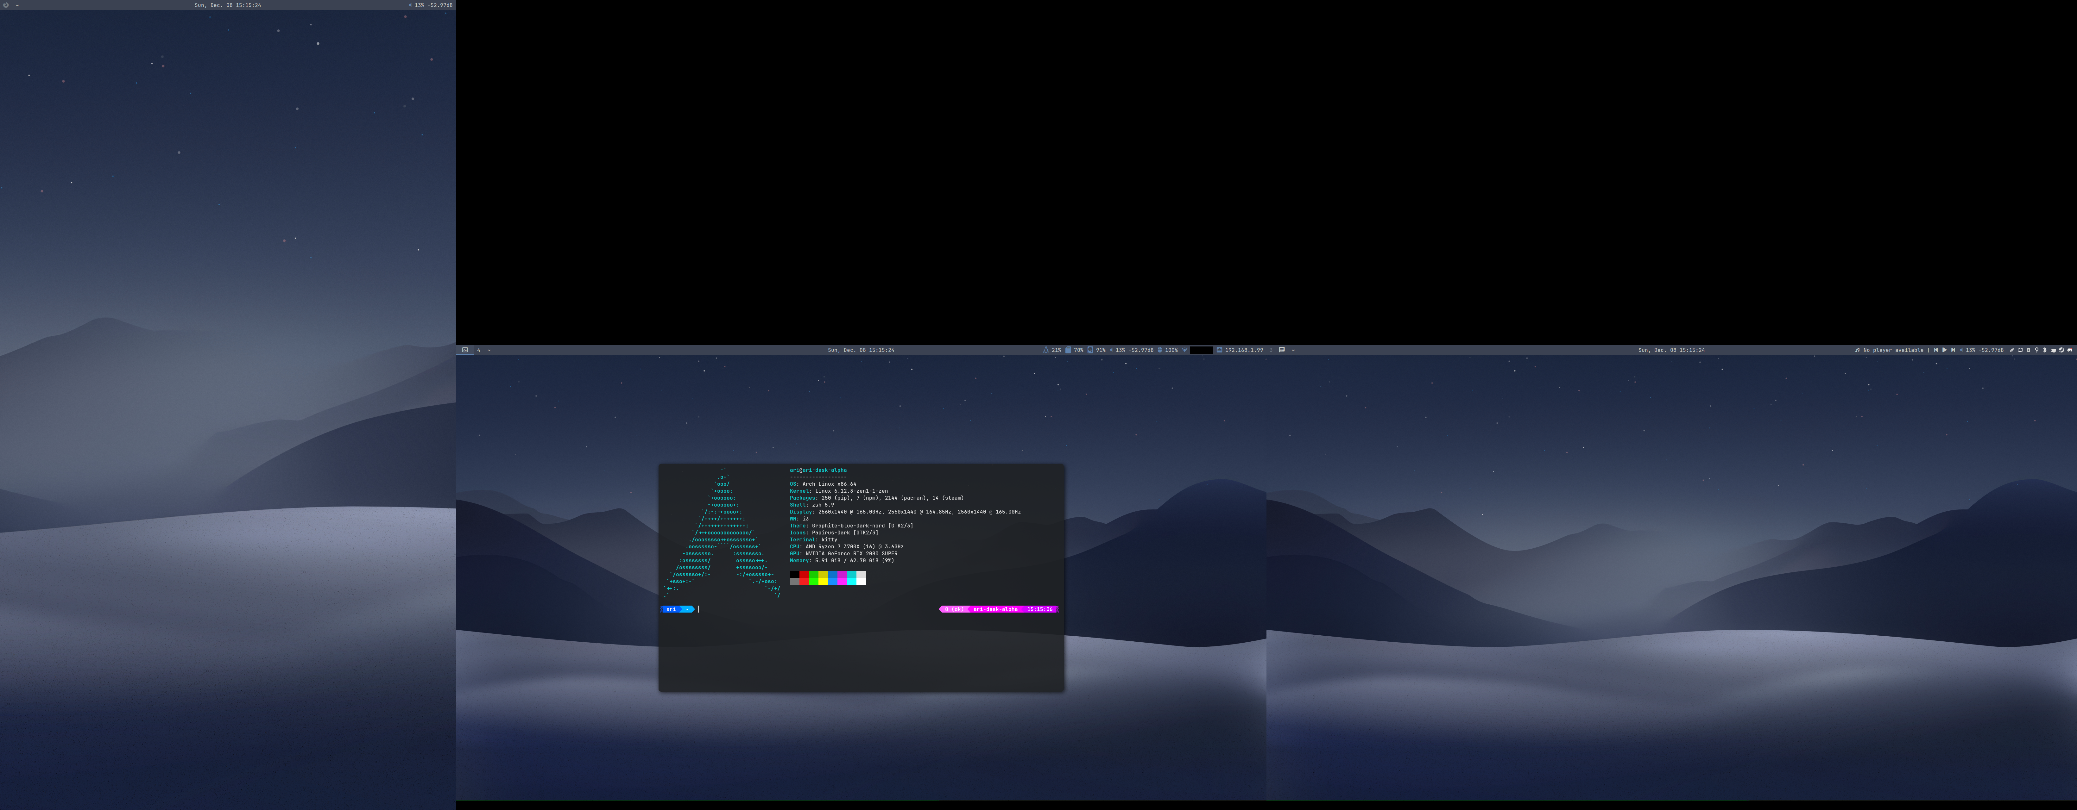Click the workspace icon on left monitor bar

6,5
